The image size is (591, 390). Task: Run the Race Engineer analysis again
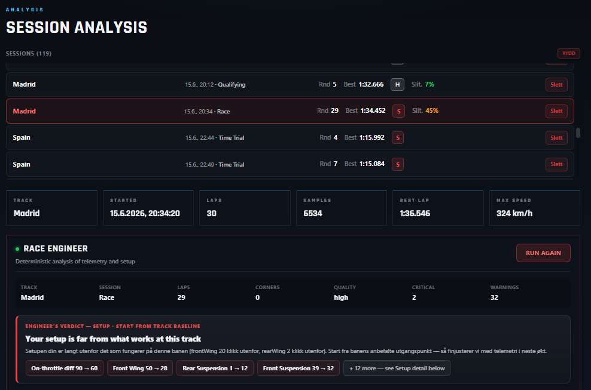(x=543, y=253)
